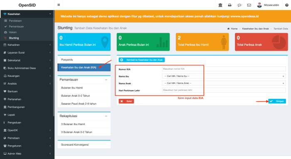This screenshot has width=291, height=159.
Task: Collapse the Pemantauan panel minus button
Action: coord(106,80)
